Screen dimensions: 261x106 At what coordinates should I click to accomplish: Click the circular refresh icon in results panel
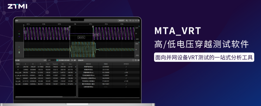pyautogui.click(x=133, y=60)
